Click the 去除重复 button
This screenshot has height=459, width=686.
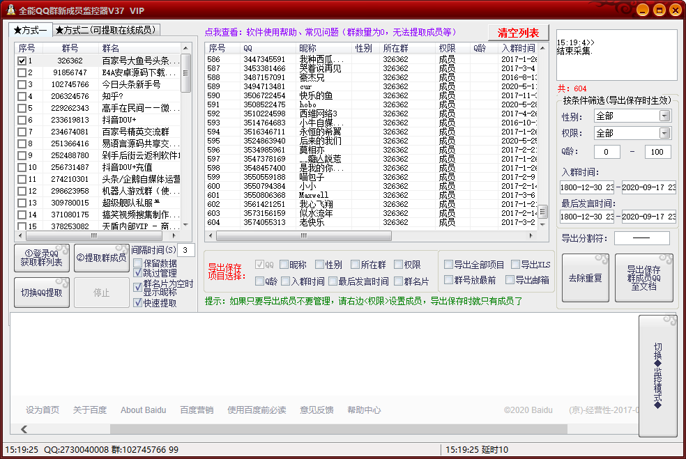585,278
